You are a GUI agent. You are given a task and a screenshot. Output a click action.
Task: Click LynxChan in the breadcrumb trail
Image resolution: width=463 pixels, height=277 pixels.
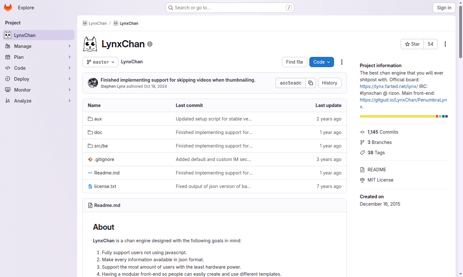pyautogui.click(x=97, y=23)
